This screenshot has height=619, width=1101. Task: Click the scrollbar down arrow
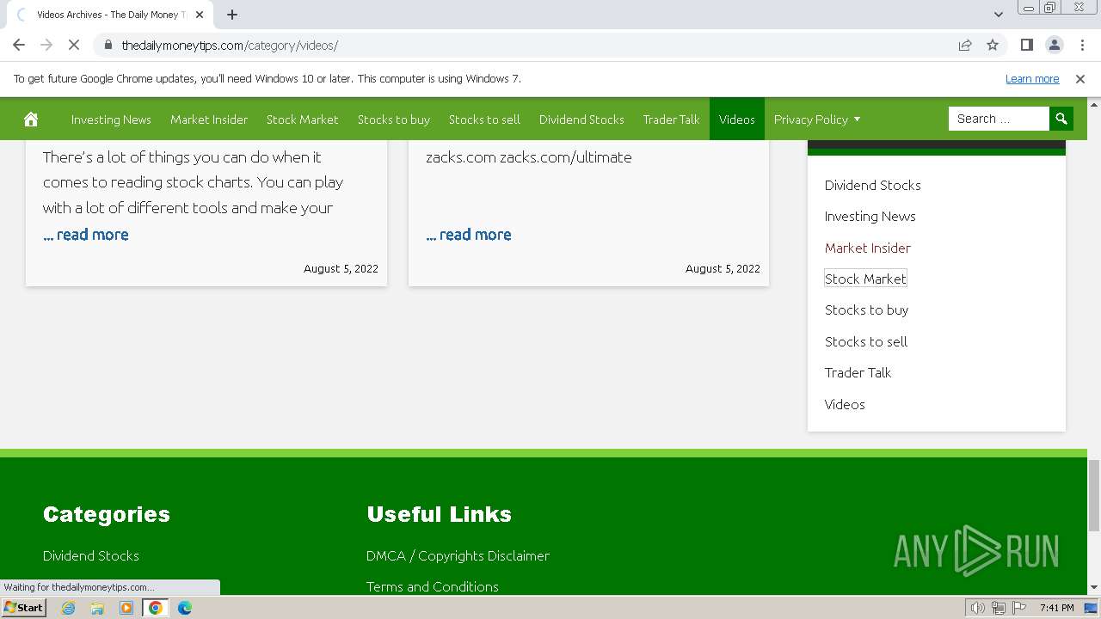1093,587
